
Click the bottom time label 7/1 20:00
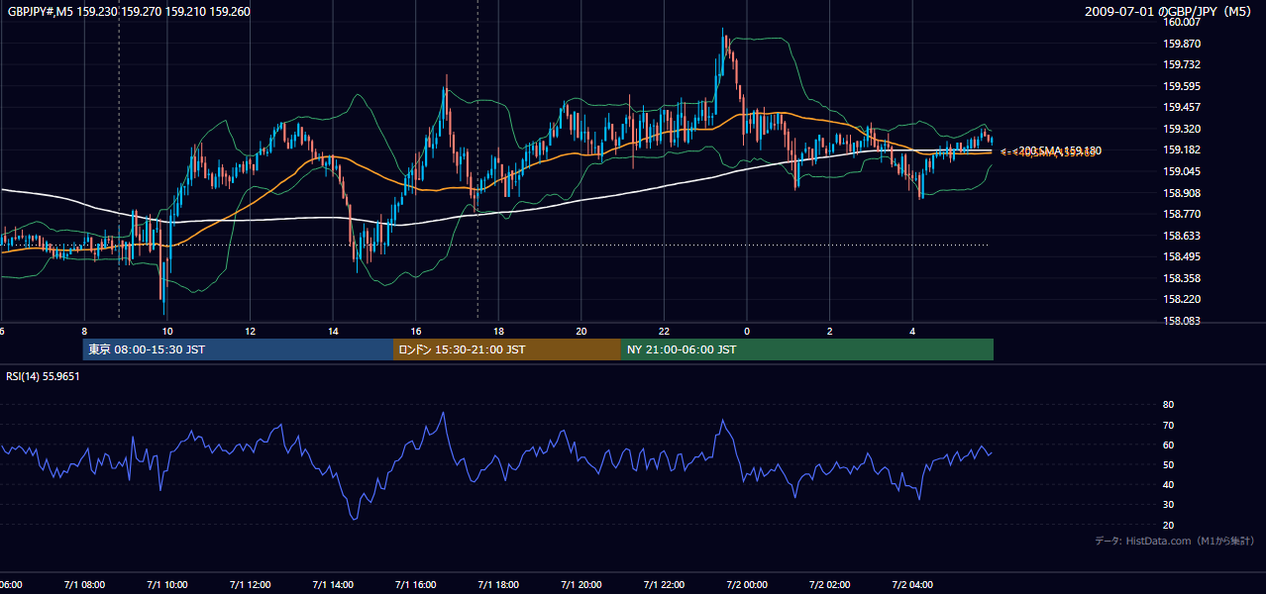click(x=580, y=585)
